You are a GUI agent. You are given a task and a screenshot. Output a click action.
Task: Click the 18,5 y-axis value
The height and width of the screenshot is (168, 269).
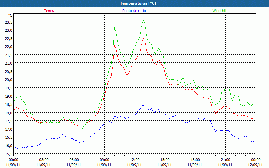[x=9, y=104]
